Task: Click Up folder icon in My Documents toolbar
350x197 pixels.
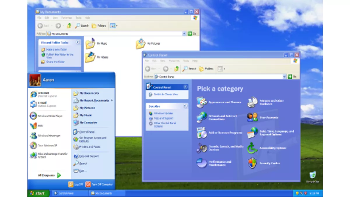Action: point(69,26)
